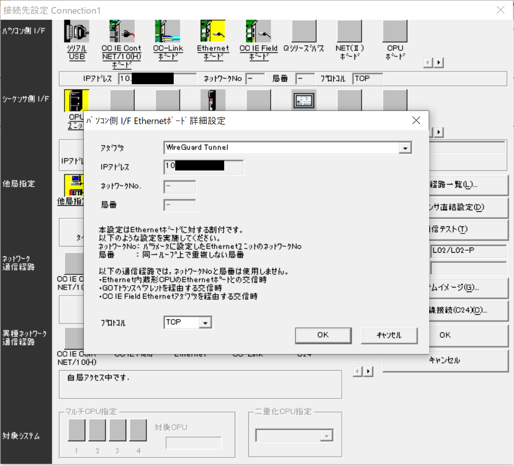Pick the CC IE Field board icon
The width and height of the screenshot is (514, 466).
coord(258,32)
